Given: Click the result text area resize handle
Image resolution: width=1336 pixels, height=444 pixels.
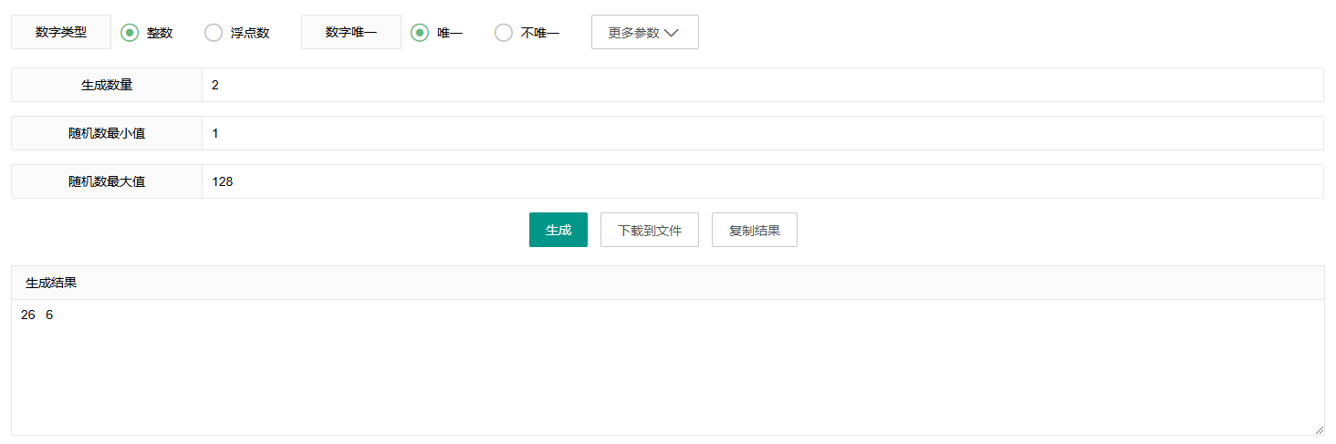Looking at the screenshot, I should pos(1319,429).
